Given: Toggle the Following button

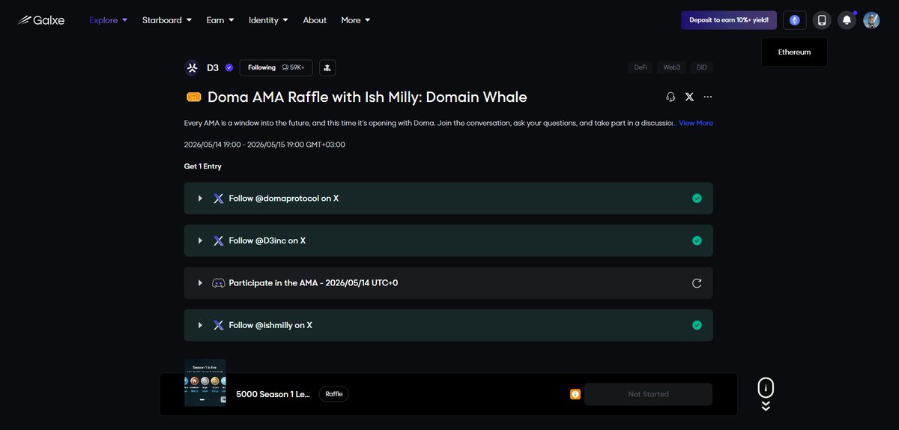Looking at the screenshot, I should [276, 67].
